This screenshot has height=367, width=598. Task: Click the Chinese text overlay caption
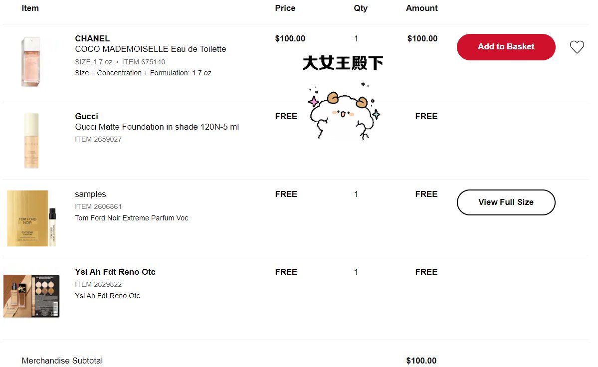pyautogui.click(x=343, y=63)
